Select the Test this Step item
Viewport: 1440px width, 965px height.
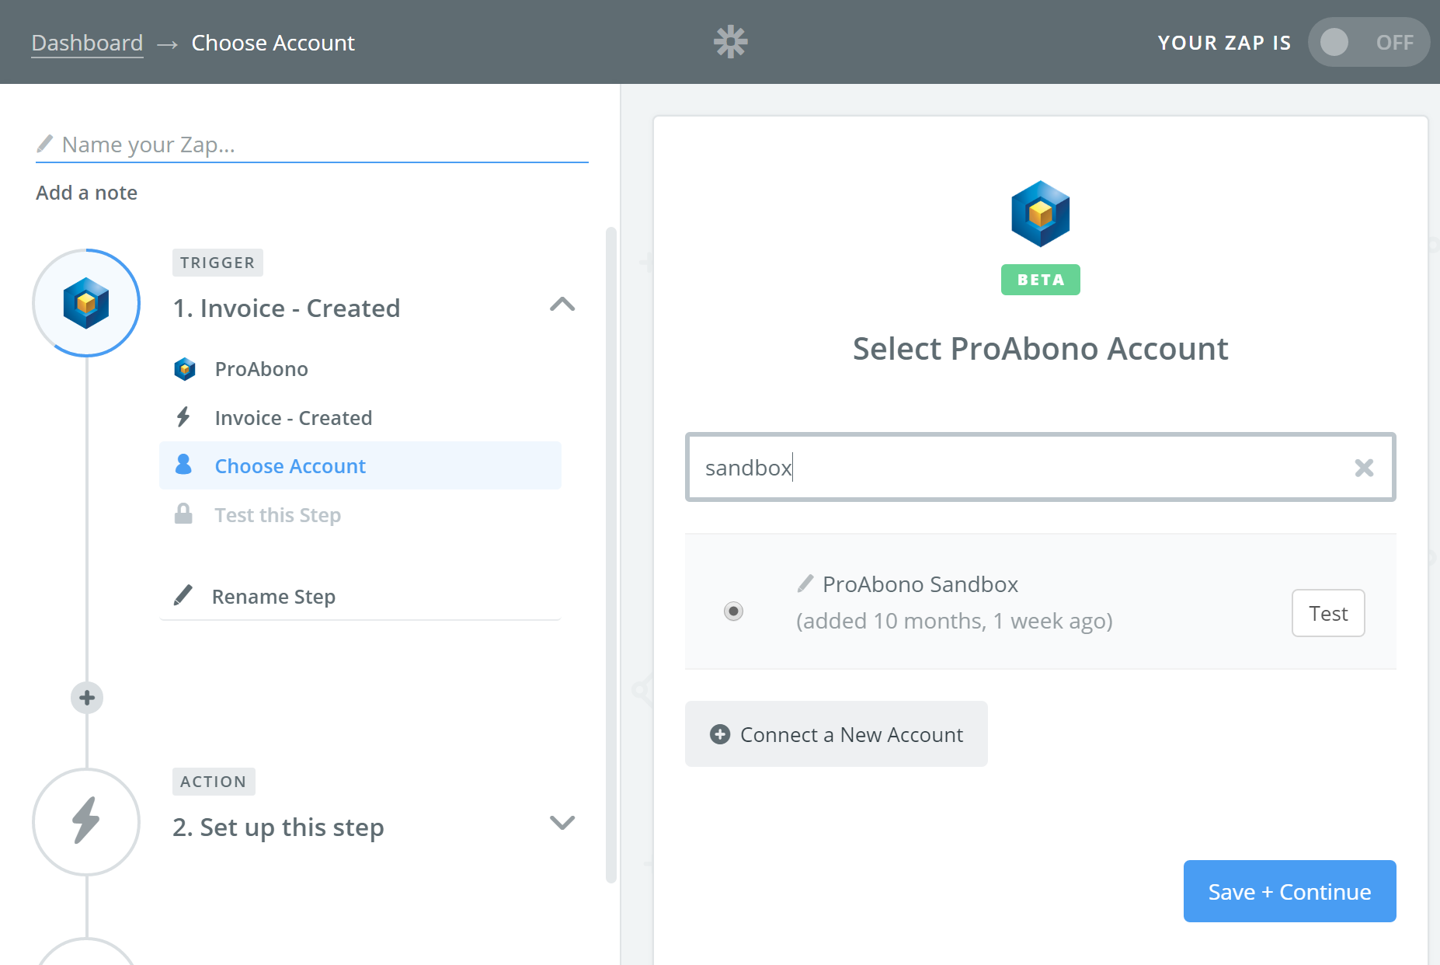click(360, 515)
